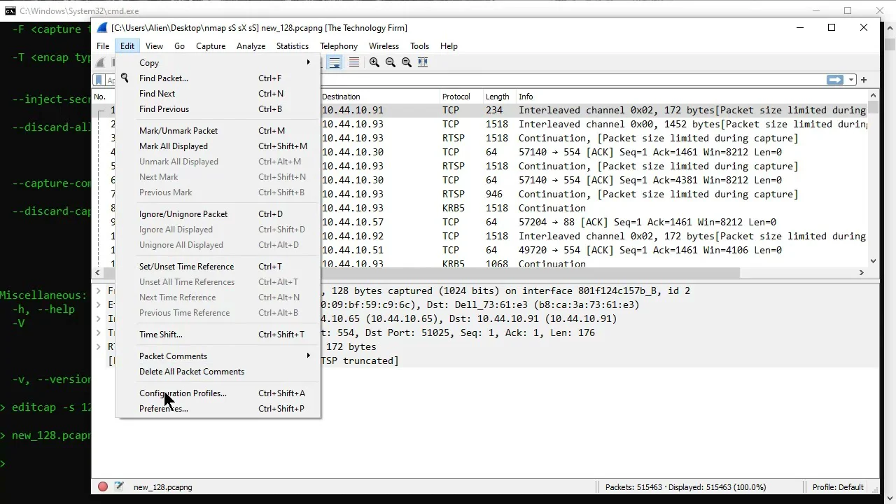Click the colorize packet list icon
This screenshot has height=504, width=896.
click(x=354, y=62)
